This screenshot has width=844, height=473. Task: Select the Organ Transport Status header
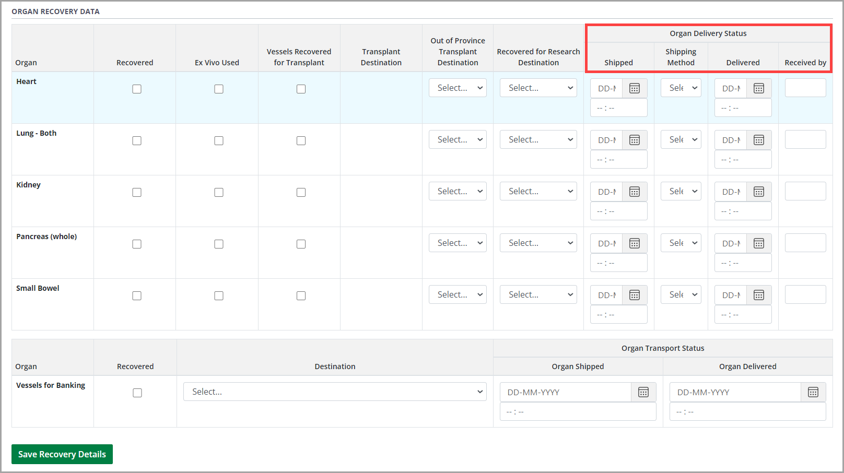[663, 348]
